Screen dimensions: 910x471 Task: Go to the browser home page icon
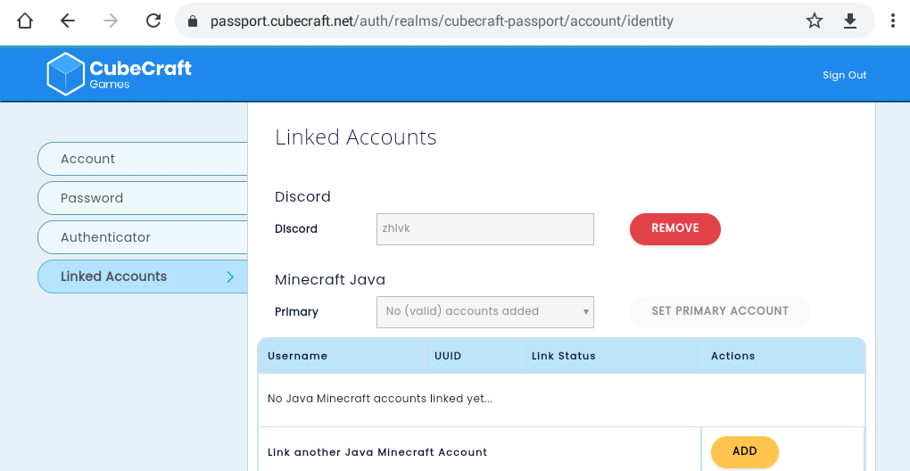coord(24,21)
